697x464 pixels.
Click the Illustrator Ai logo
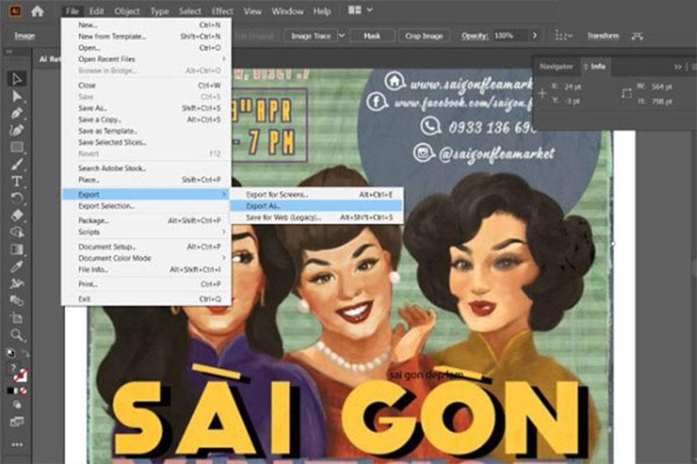pyautogui.click(x=14, y=11)
